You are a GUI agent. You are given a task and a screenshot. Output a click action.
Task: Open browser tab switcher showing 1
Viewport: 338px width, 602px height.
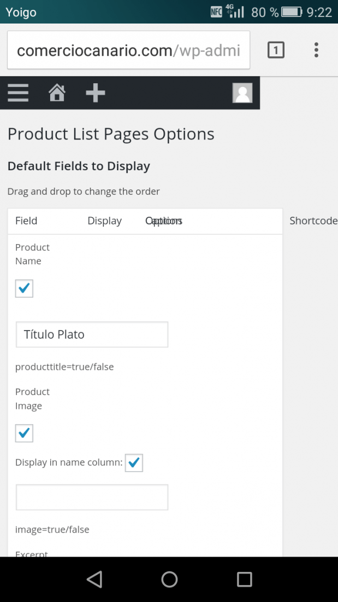[x=276, y=50]
